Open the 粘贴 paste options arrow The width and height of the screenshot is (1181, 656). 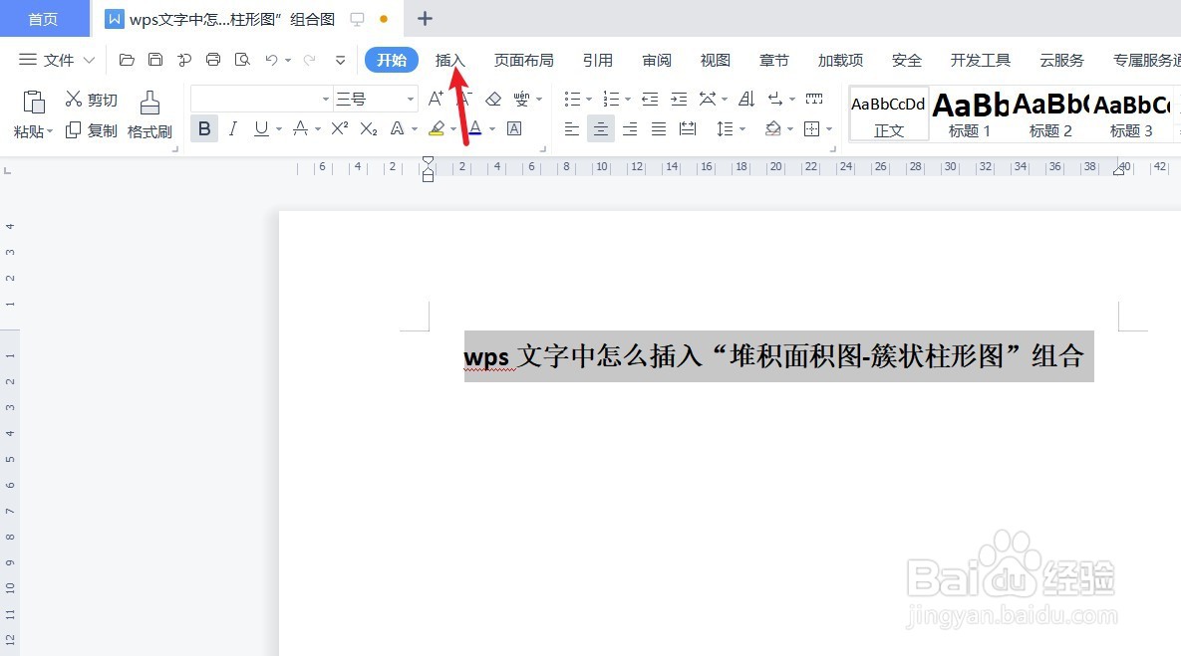pos(50,131)
